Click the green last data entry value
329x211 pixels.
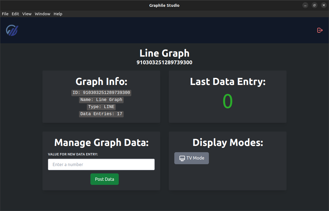coord(228,101)
